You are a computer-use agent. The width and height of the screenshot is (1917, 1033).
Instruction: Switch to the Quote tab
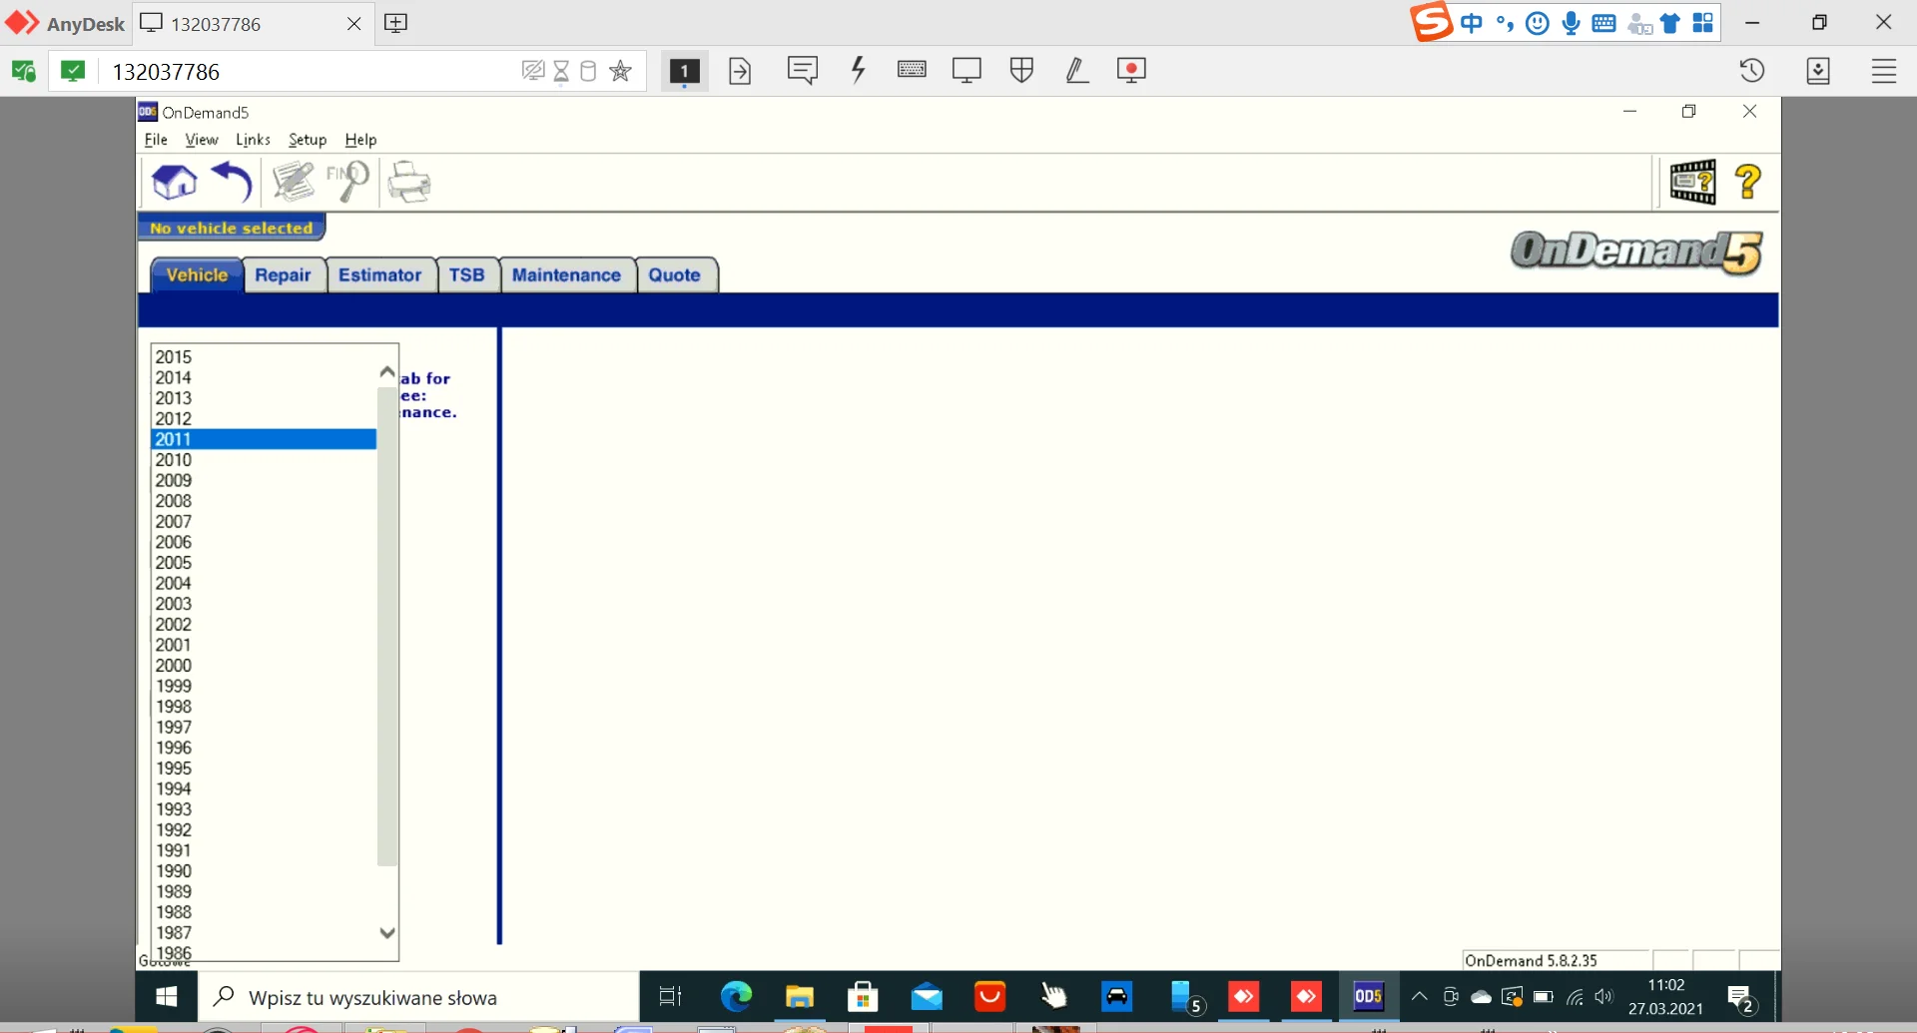click(x=675, y=275)
